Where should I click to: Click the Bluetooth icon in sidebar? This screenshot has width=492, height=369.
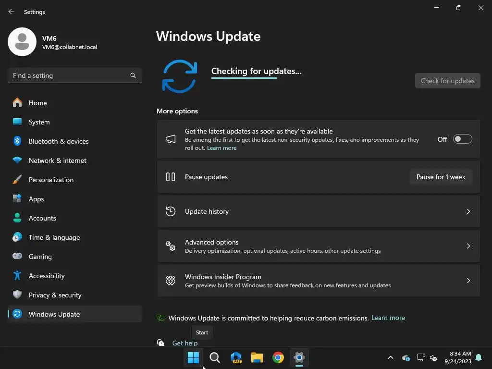[x=17, y=141]
